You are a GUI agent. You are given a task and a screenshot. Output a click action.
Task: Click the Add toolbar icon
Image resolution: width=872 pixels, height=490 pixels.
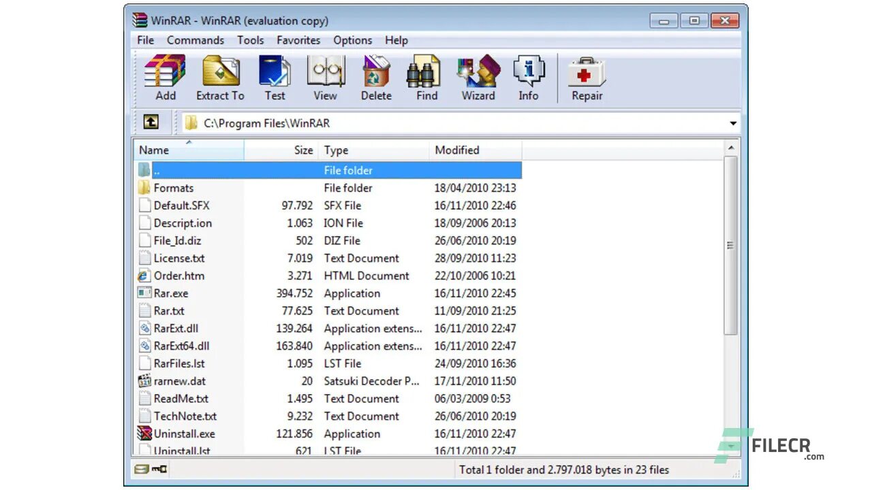coord(165,71)
